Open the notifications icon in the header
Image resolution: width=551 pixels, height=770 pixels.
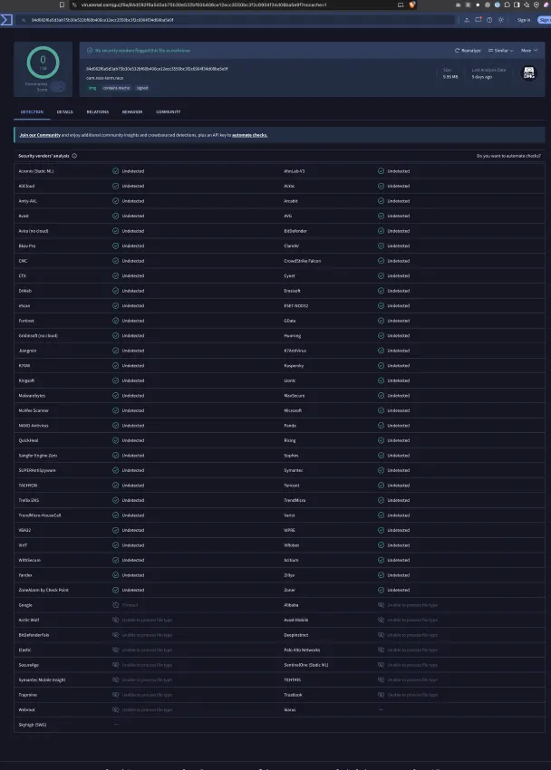478,20
